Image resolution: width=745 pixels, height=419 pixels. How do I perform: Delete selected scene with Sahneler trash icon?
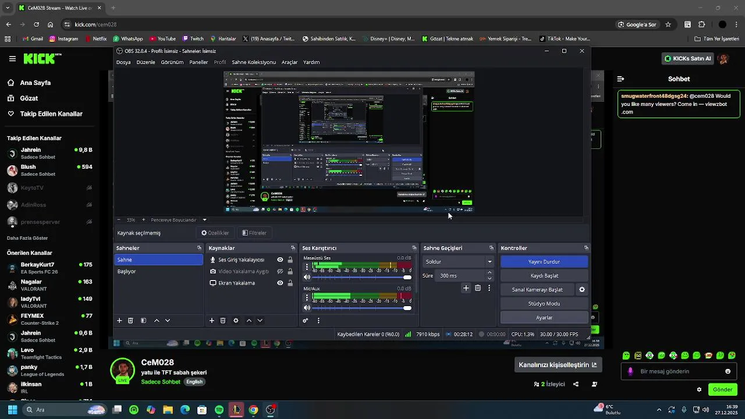[x=131, y=321]
